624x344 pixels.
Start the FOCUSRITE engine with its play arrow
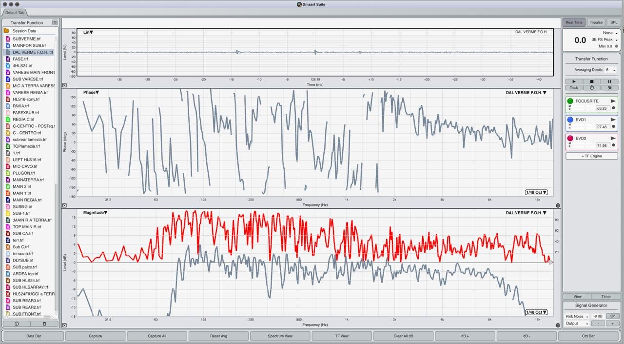click(613, 101)
